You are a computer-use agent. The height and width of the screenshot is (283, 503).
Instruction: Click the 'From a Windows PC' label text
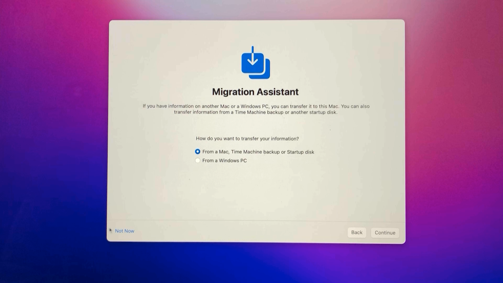[224, 161]
